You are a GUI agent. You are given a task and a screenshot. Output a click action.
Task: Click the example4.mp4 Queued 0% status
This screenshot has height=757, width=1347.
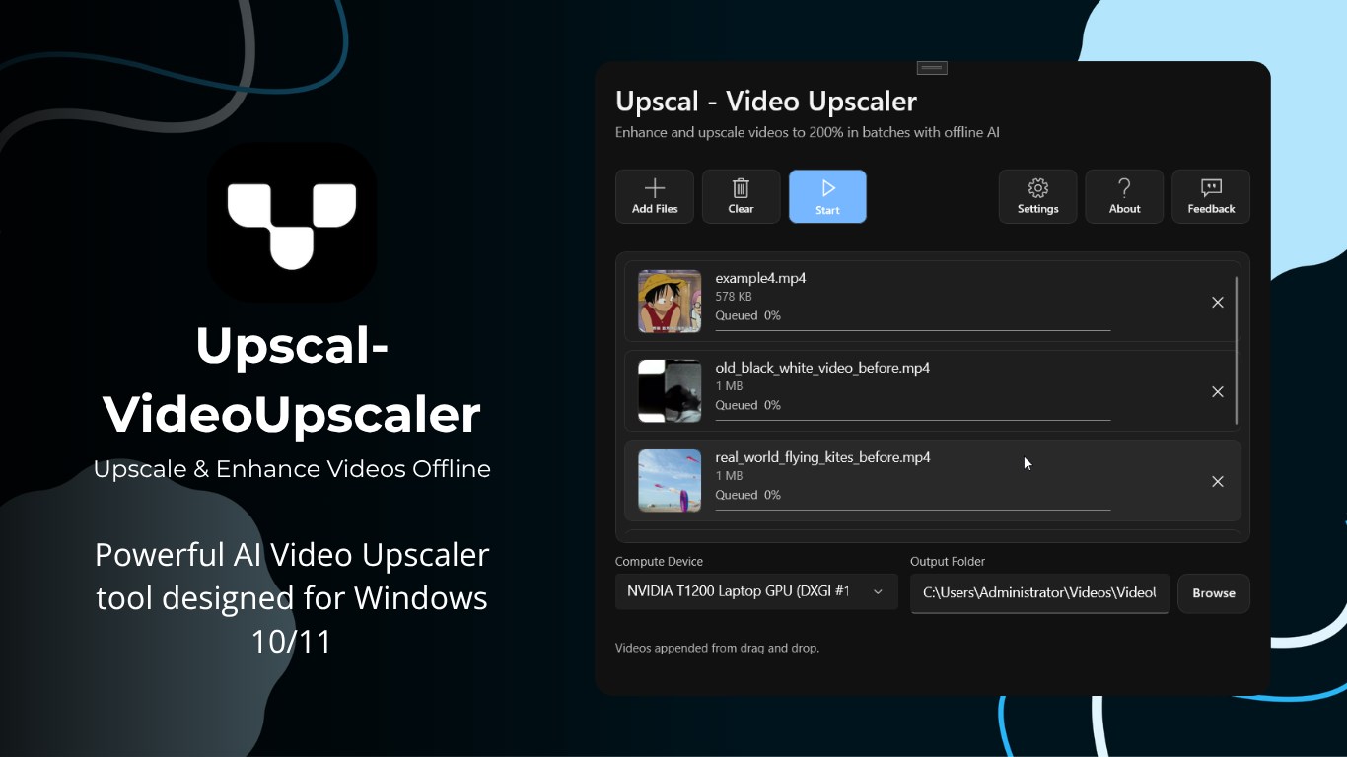point(747,315)
